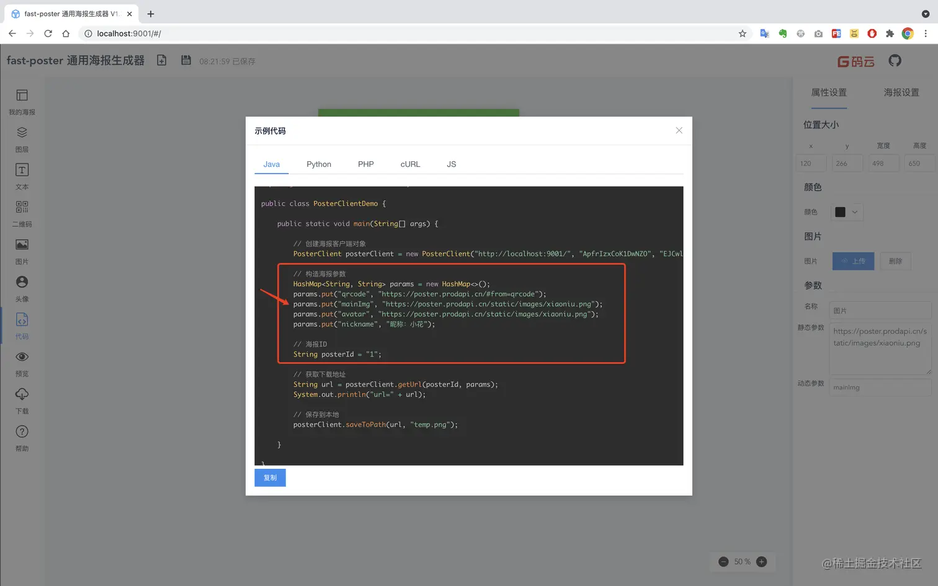Open the GitHub icon in header
Screen dimensions: 938x586
pos(895,61)
